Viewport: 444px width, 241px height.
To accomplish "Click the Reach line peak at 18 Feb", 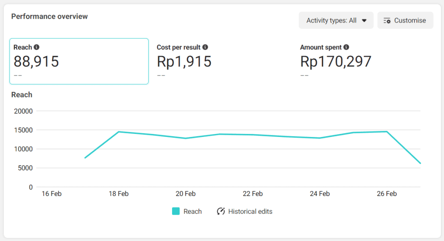I will [118, 132].
